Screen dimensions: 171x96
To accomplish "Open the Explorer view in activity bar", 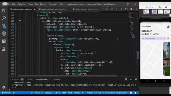I will pos(4,10).
